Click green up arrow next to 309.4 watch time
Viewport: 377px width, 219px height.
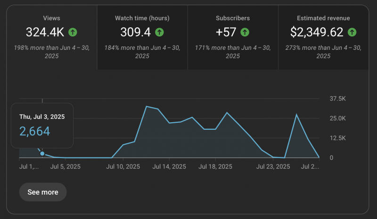point(160,32)
